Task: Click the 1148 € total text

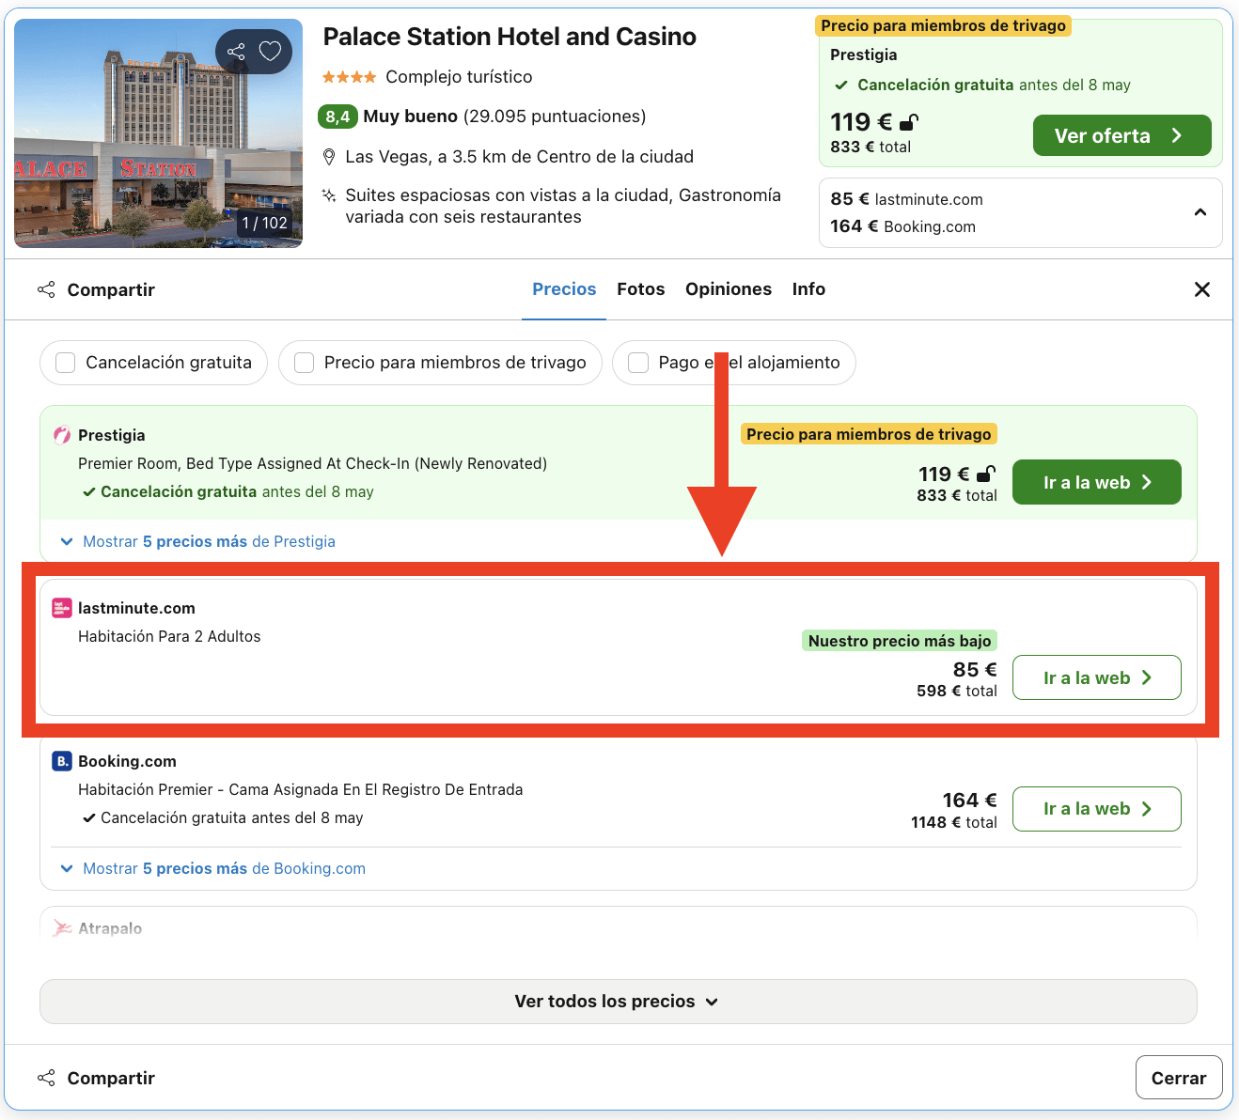Action: [954, 822]
